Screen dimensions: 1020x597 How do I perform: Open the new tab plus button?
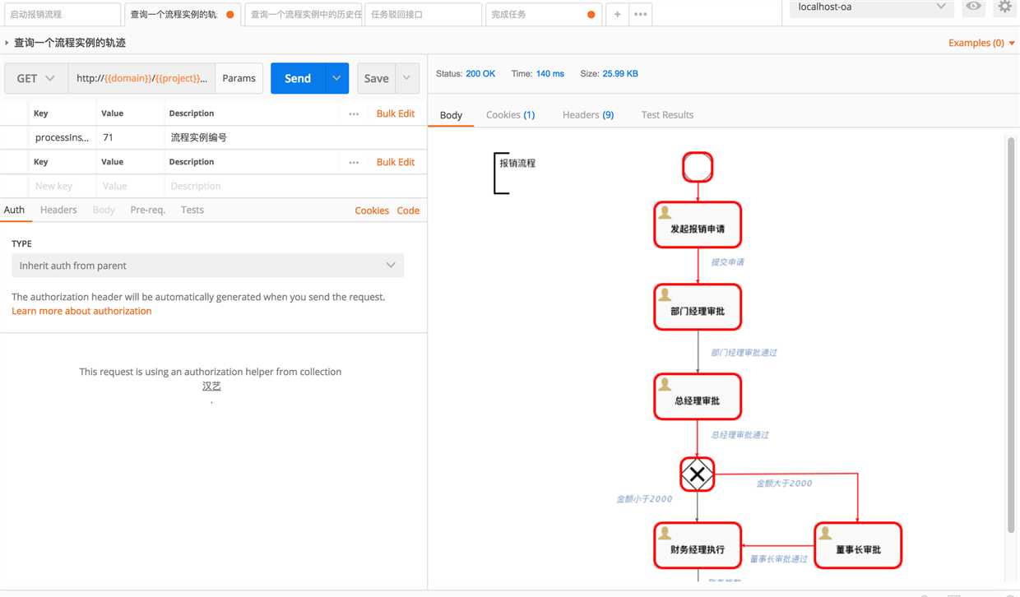coord(617,14)
